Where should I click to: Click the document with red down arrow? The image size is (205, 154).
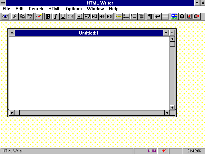pyautogui.click(x=190, y=16)
